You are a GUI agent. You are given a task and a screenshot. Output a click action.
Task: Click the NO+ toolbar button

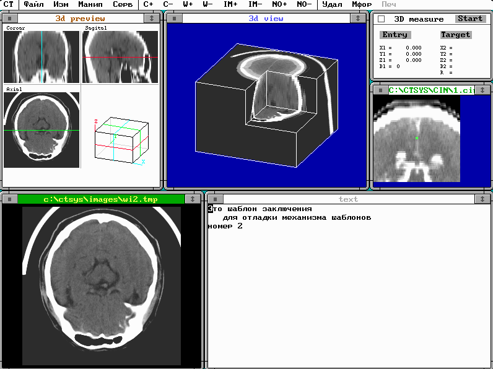(279, 4)
